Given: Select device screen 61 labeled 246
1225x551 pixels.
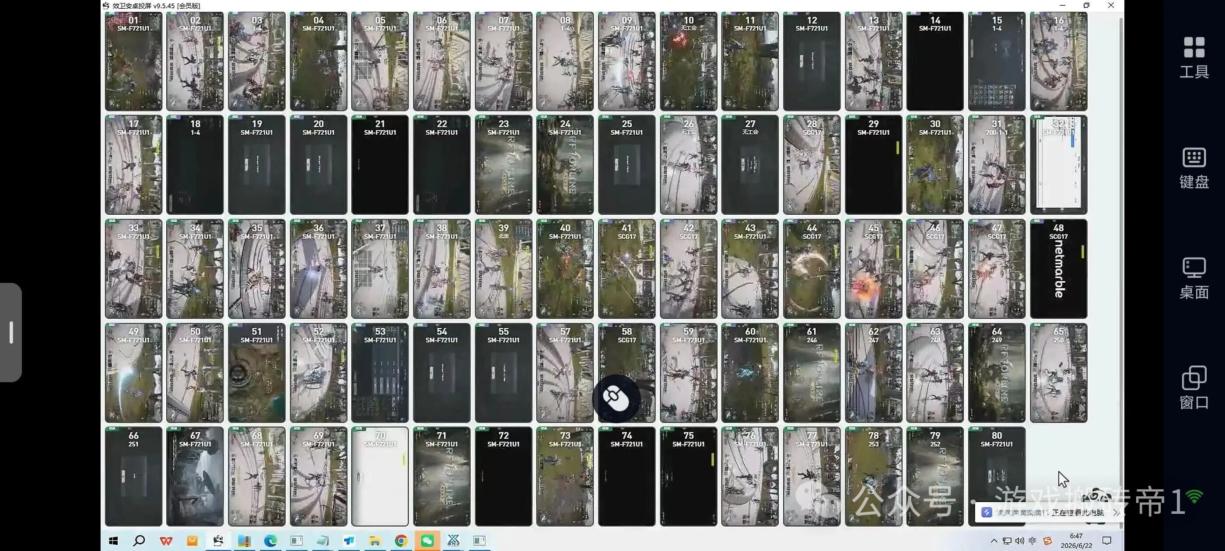Looking at the screenshot, I should (x=812, y=373).
